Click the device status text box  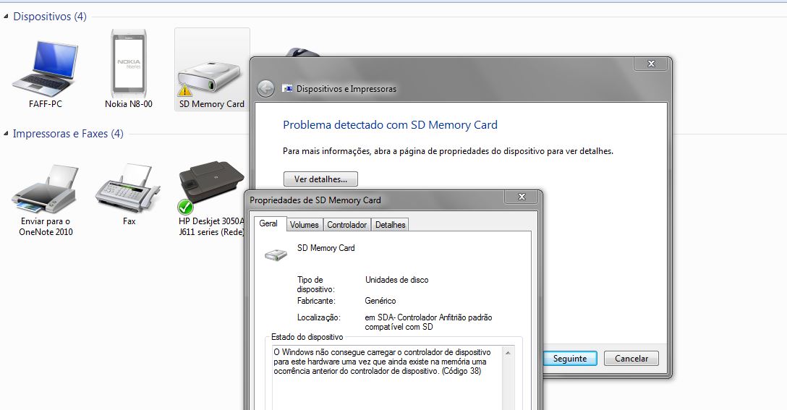(x=388, y=377)
